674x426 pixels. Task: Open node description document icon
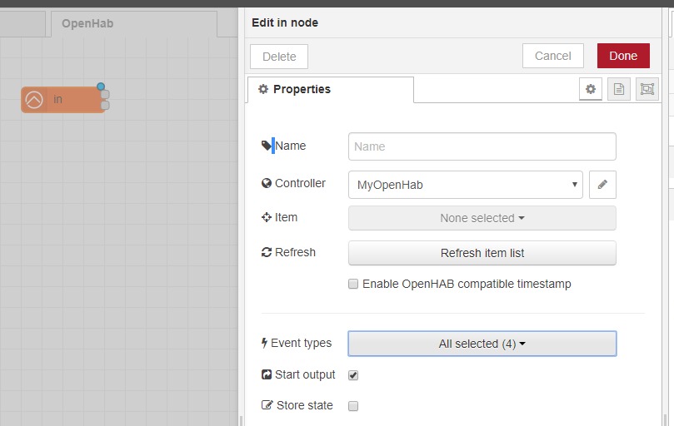(619, 89)
